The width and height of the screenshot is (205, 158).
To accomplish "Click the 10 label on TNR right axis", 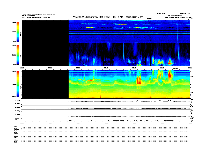I will coord(192,92).
